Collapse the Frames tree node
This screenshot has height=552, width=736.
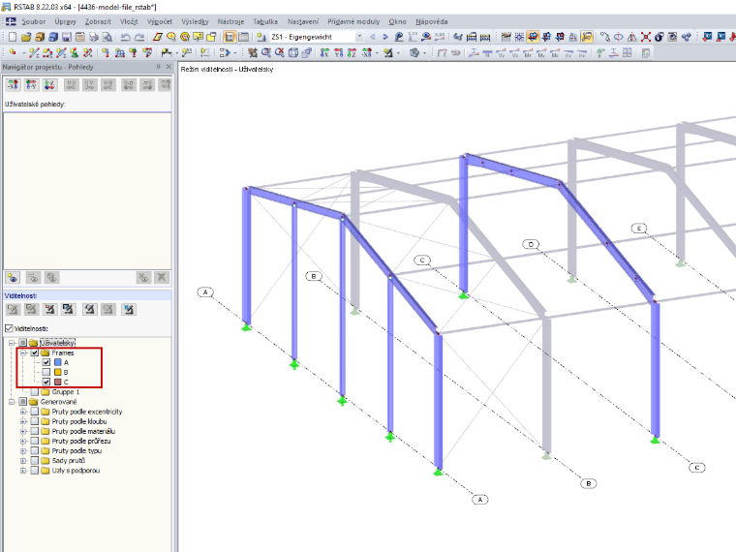(23, 353)
